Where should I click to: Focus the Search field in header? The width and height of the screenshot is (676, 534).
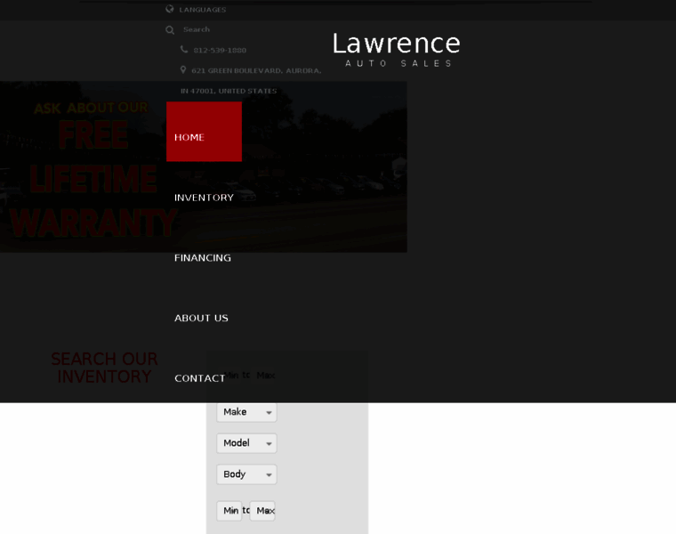197,29
